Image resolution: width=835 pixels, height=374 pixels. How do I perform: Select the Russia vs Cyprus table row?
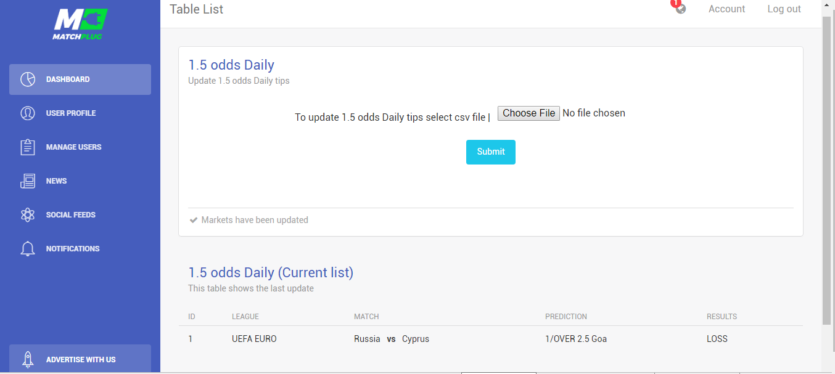tap(491, 339)
